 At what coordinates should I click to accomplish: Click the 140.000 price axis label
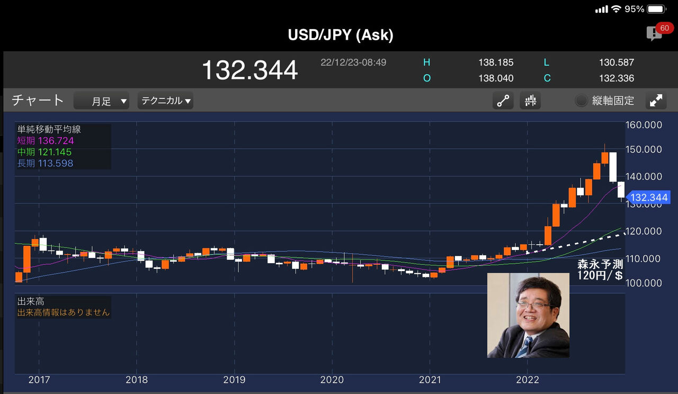[x=644, y=176]
